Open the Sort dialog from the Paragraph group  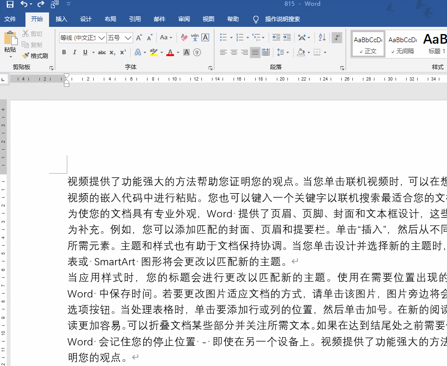pos(322,37)
